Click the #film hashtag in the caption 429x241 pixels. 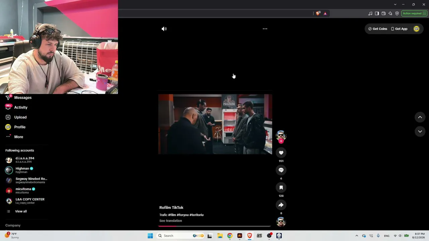172,215
